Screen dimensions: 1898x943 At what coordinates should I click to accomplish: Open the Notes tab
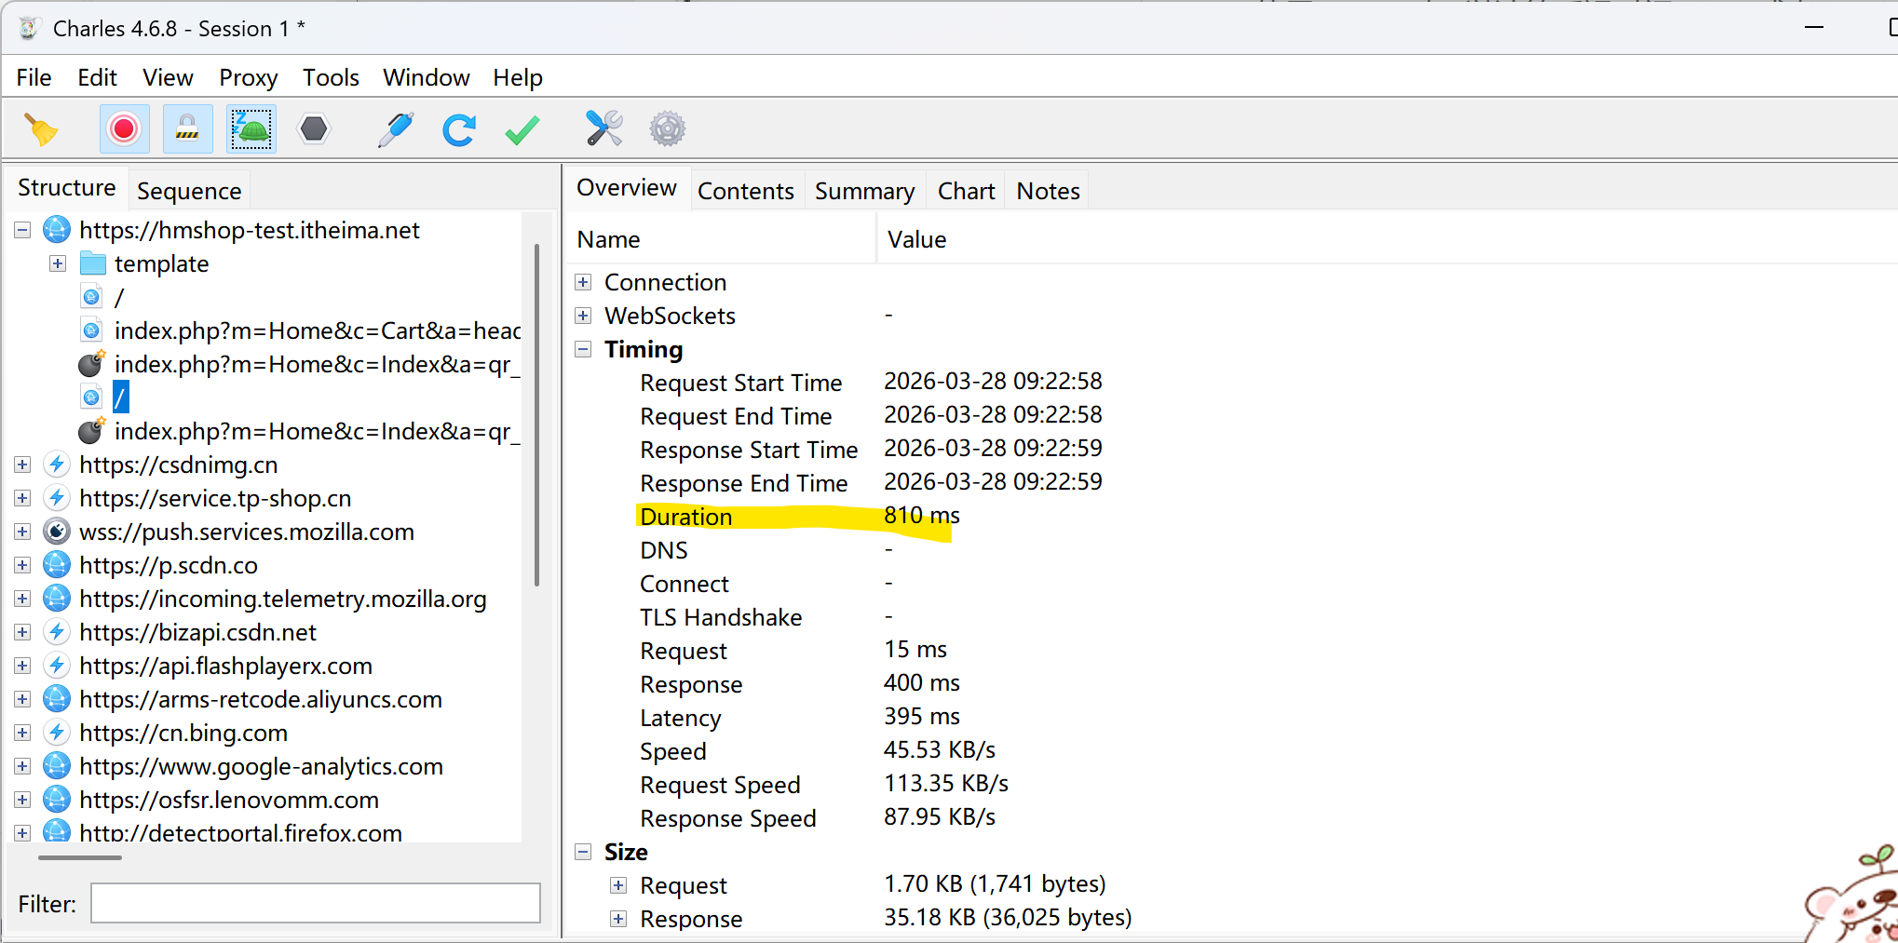pyautogui.click(x=1048, y=191)
